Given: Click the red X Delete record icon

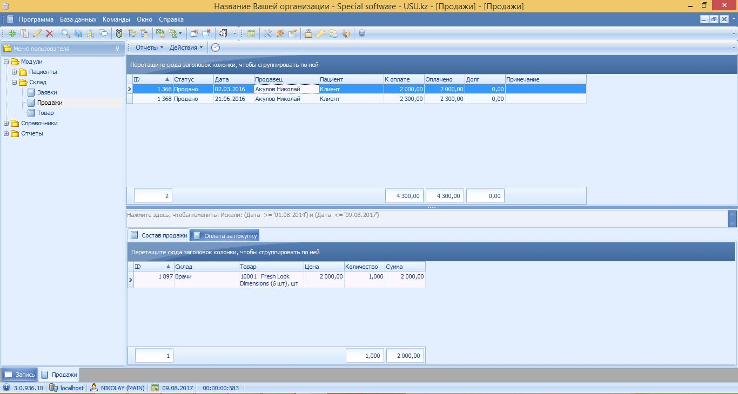Looking at the screenshot, I should pos(49,33).
